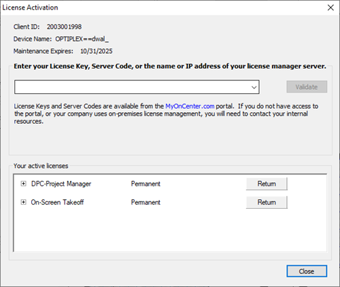Select the On-Screen Takeoff license entry

57,202
